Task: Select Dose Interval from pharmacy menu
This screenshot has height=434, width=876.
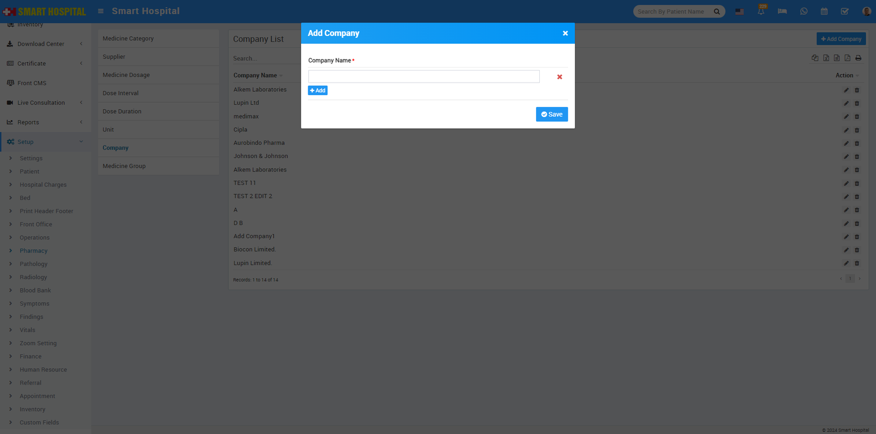Action: 120,93
